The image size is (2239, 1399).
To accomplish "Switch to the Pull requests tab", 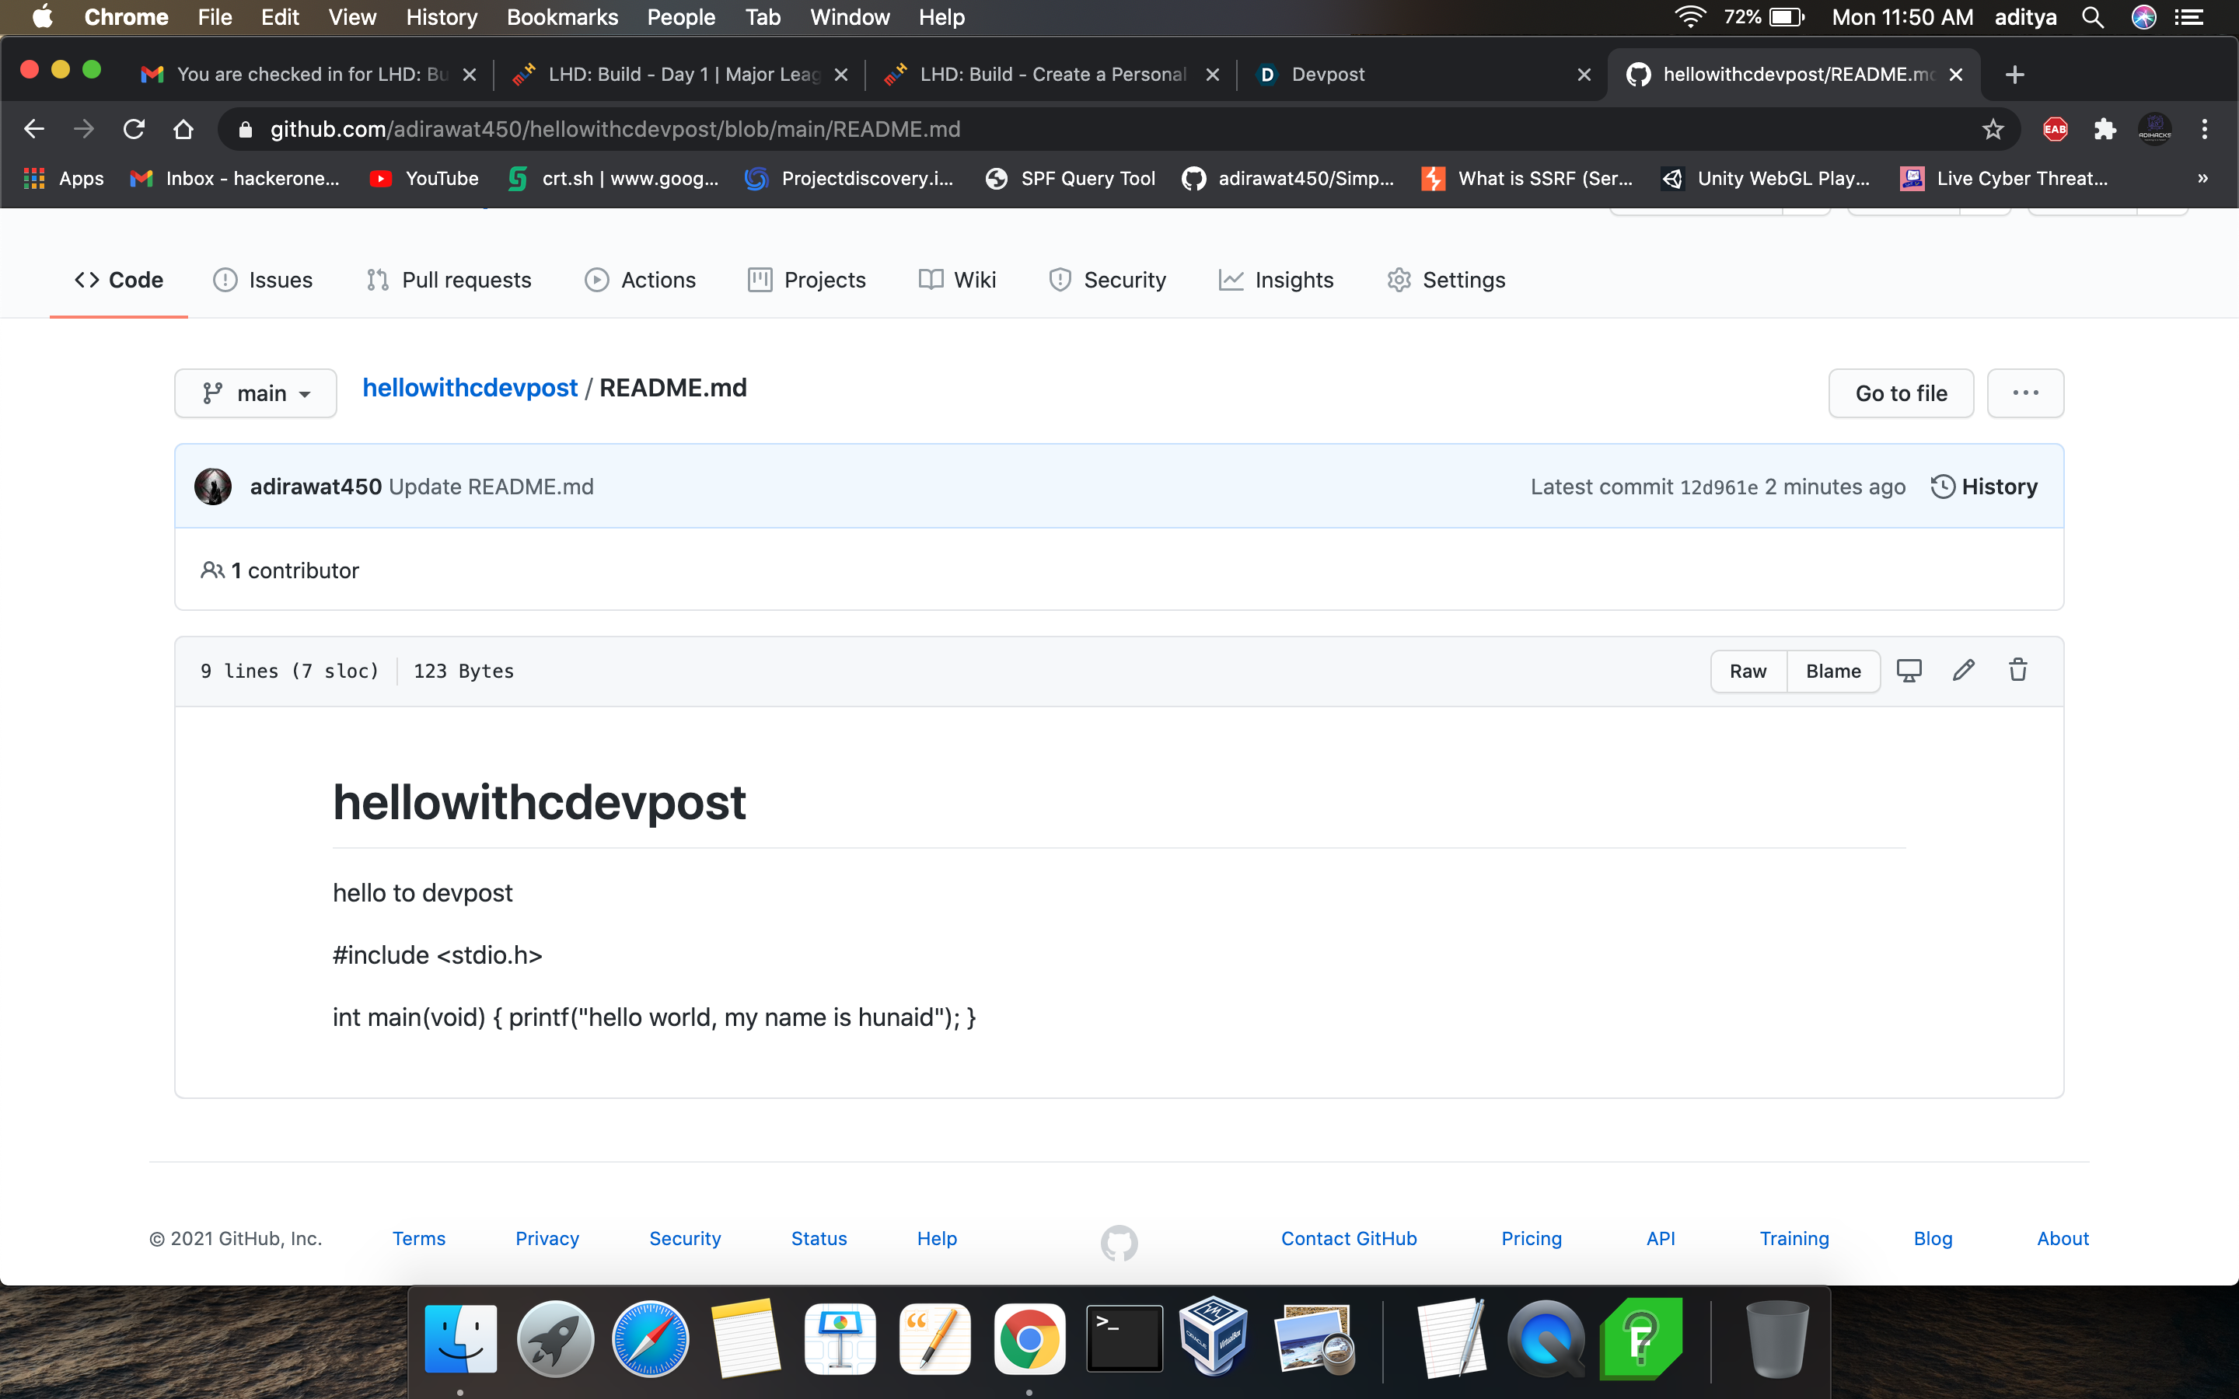I will 449,280.
